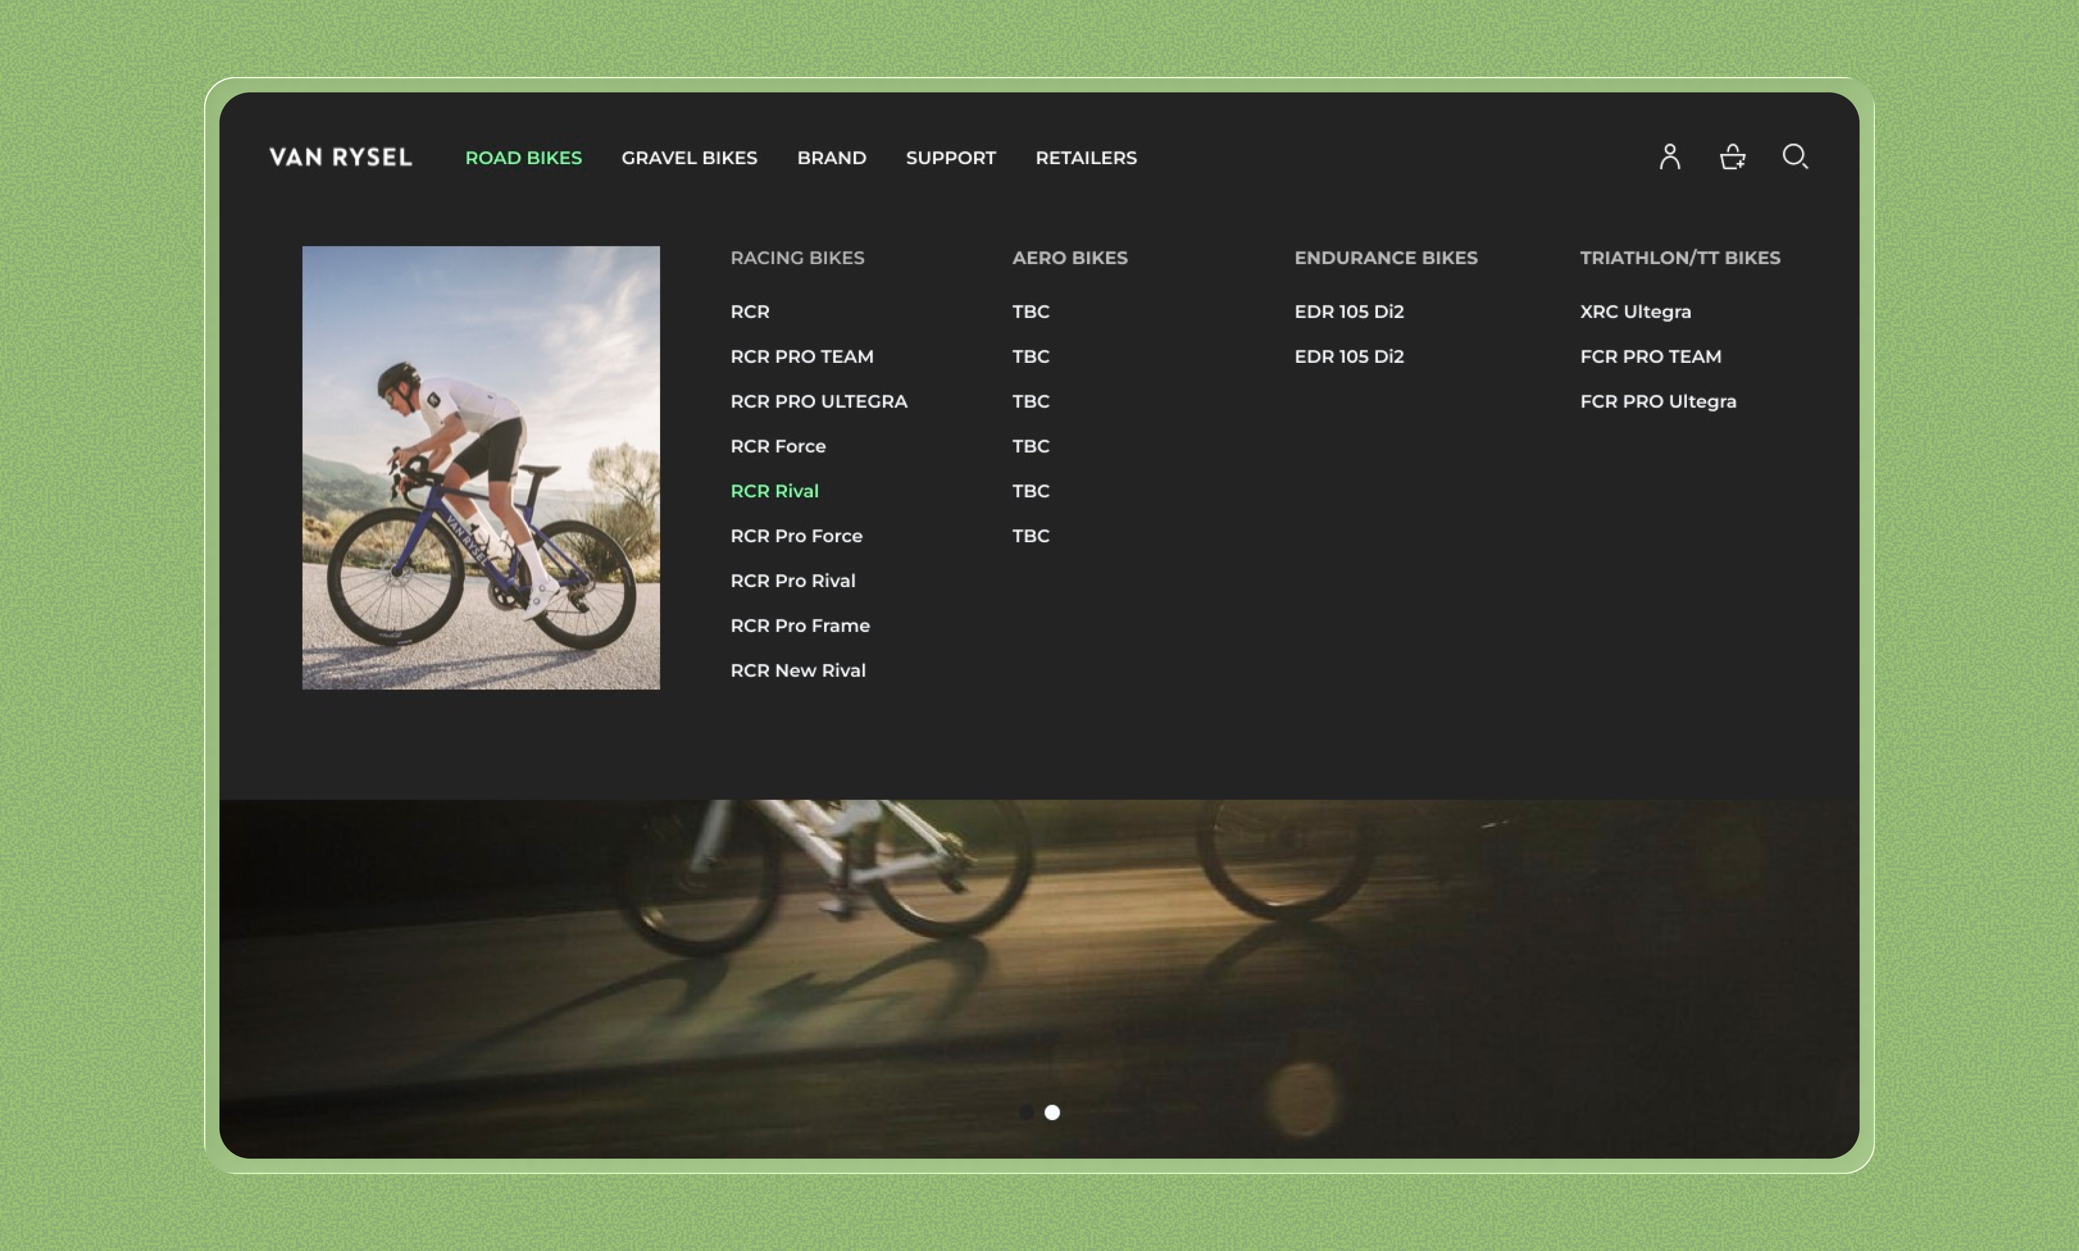2079x1251 pixels.
Task: Click the search magnifier icon
Action: [x=1795, y=157]
